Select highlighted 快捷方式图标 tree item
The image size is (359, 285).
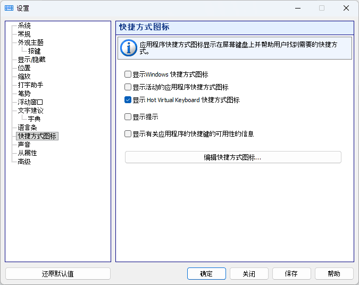(x=37, y=136)
